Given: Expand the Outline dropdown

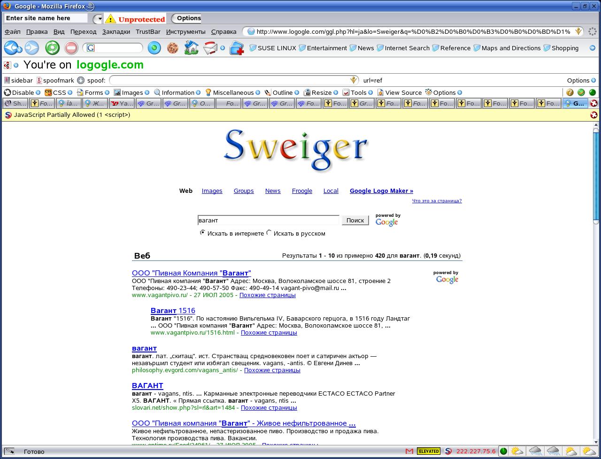Looking at the screenshot, I should click(282, 92).
